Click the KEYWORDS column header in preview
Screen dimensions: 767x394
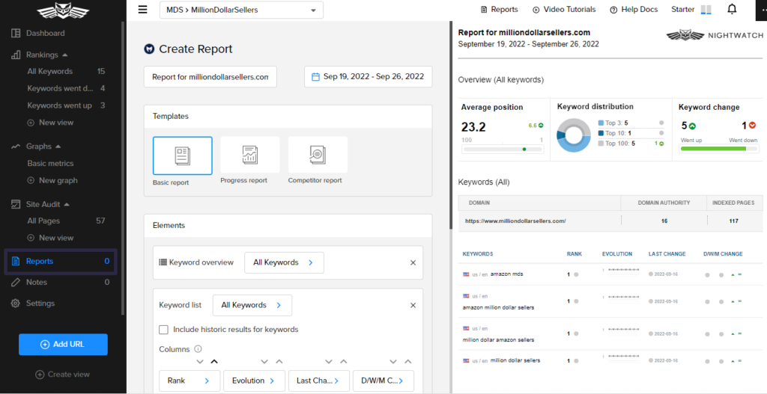coord(477,254)
